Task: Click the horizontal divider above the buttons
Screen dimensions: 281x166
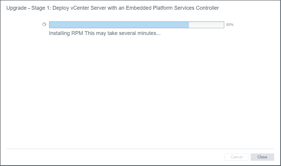Action: tap(140, 149)
